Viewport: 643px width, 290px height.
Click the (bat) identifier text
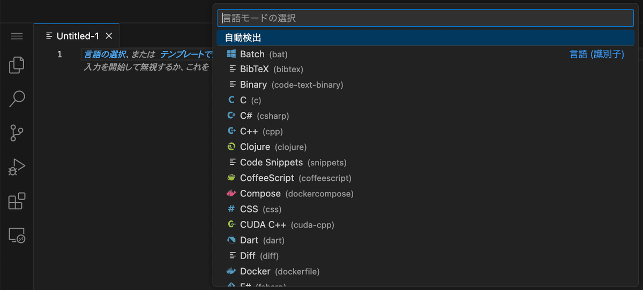pos(279,55)
